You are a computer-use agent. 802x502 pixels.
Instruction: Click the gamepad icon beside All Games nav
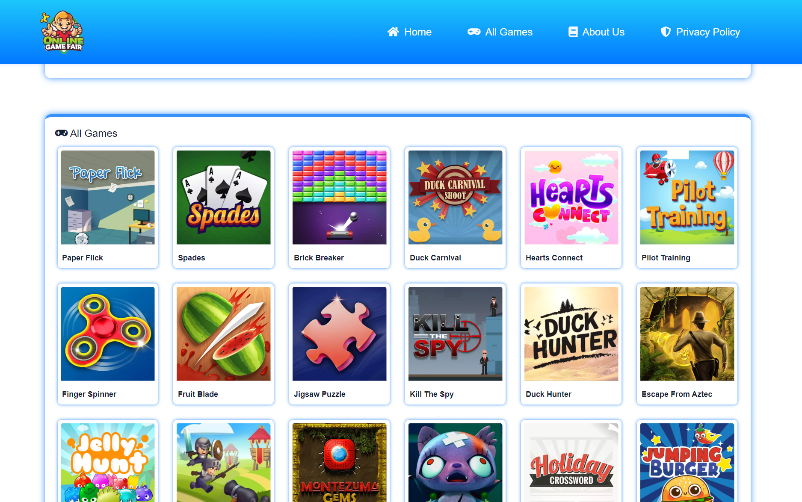coord(474,32)
